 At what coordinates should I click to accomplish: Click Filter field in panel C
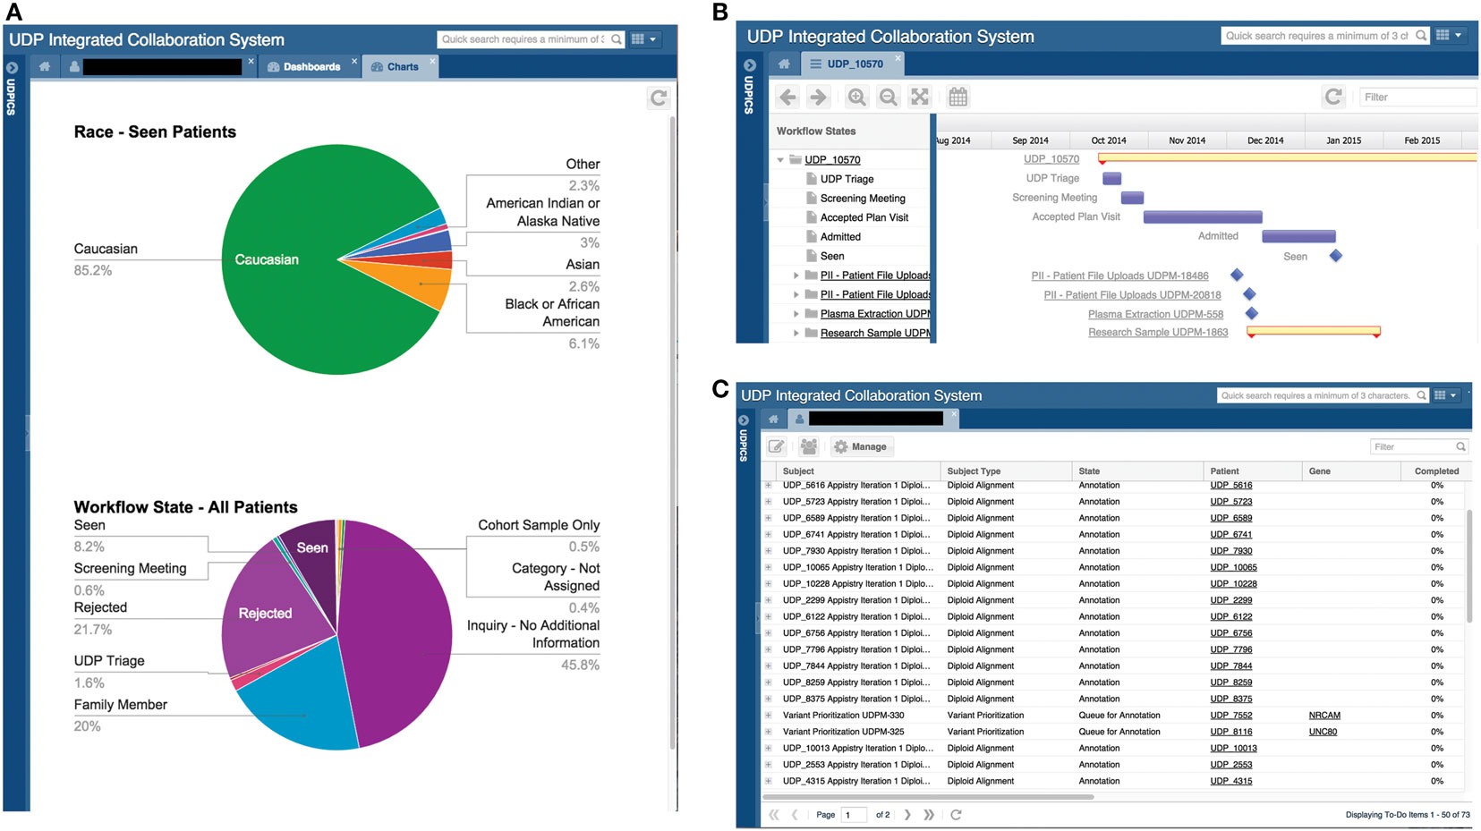(1419, 446)
